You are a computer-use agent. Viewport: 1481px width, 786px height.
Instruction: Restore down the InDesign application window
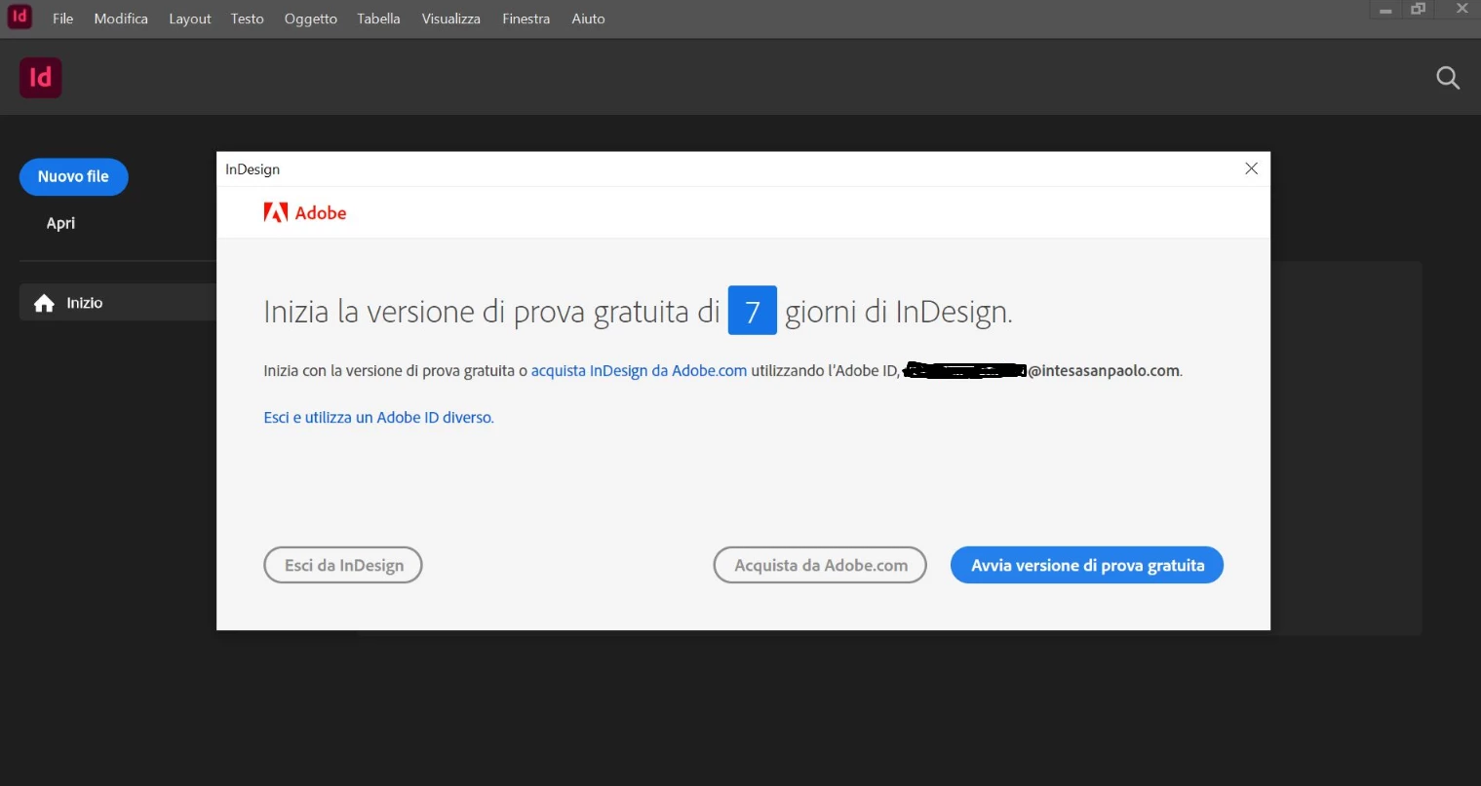pyautogui.click(x=1418, y=10)
